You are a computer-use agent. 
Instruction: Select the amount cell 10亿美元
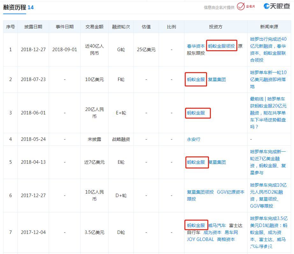tap(94, 79)
